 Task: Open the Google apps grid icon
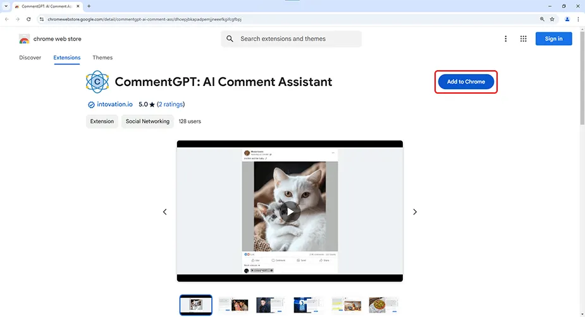coord(524,39)
